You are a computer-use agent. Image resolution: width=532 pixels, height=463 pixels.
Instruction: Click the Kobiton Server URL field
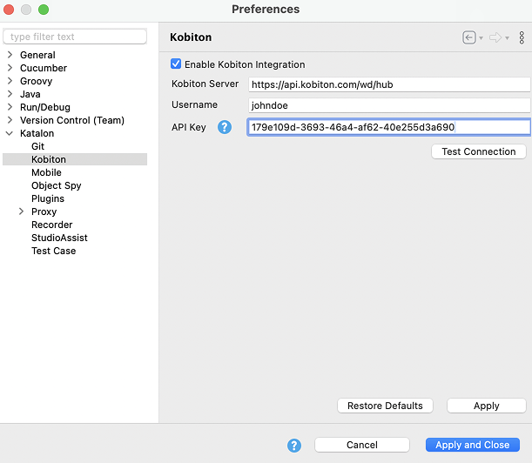[x=389, y=84]
